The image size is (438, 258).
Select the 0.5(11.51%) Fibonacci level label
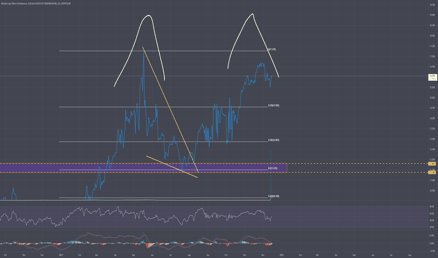(x=273, y=168)
